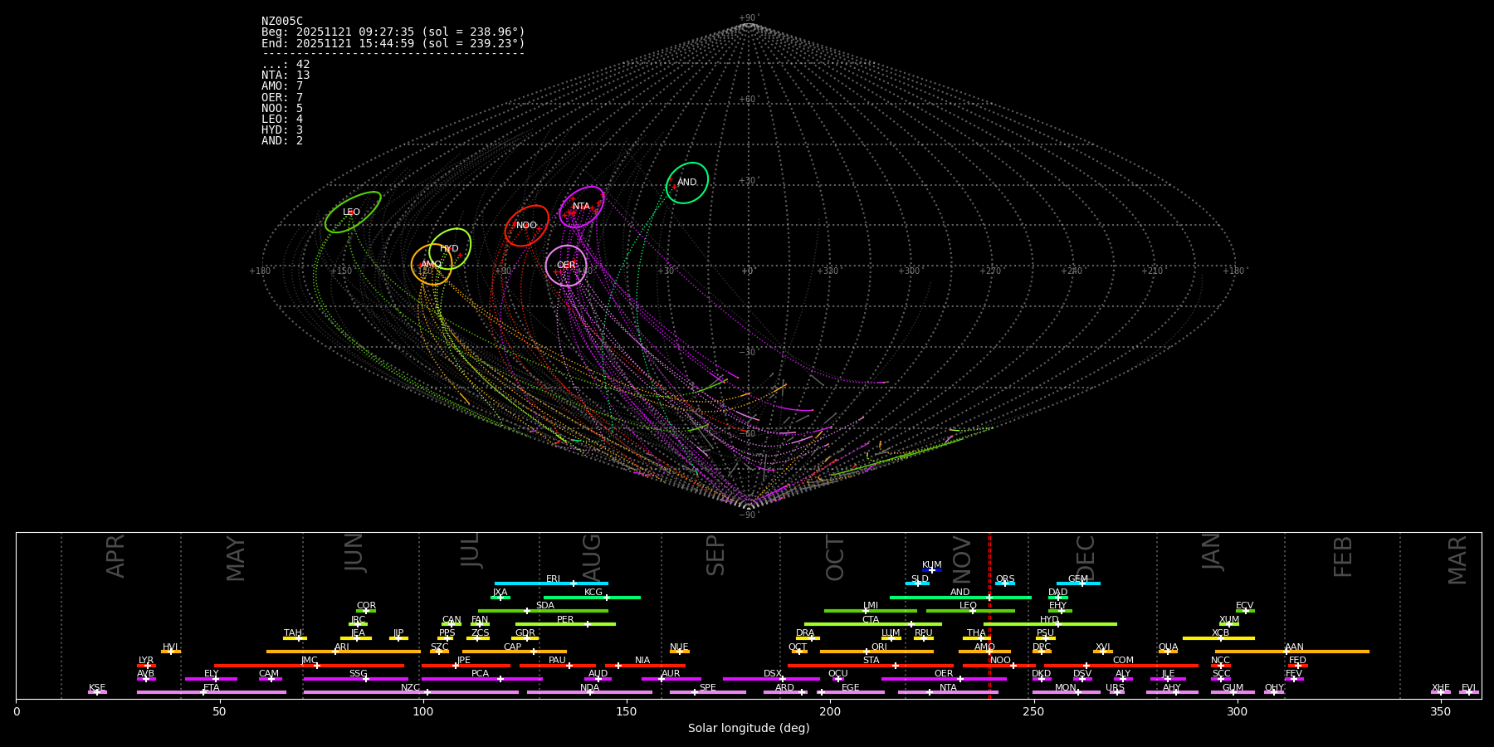Click the CAP shower bar in timeline

515,652
